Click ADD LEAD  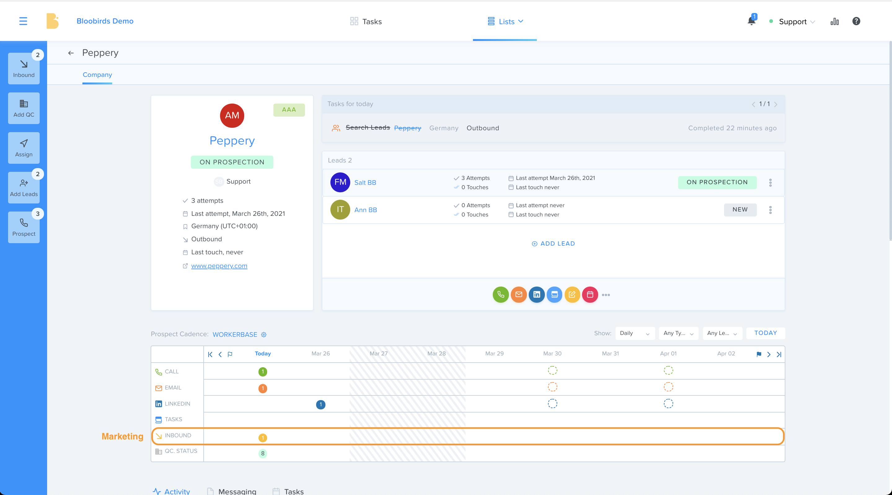[x=553, y=244]
